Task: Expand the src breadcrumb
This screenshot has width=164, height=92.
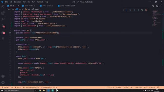Action: coord(9,9)
